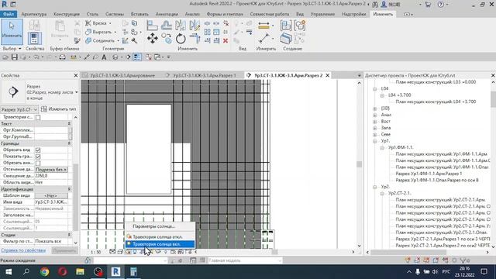The height and width of the screenshot is (279, 496).
Task: Collapse the Ур2. tree node
Action: [375, 187]
